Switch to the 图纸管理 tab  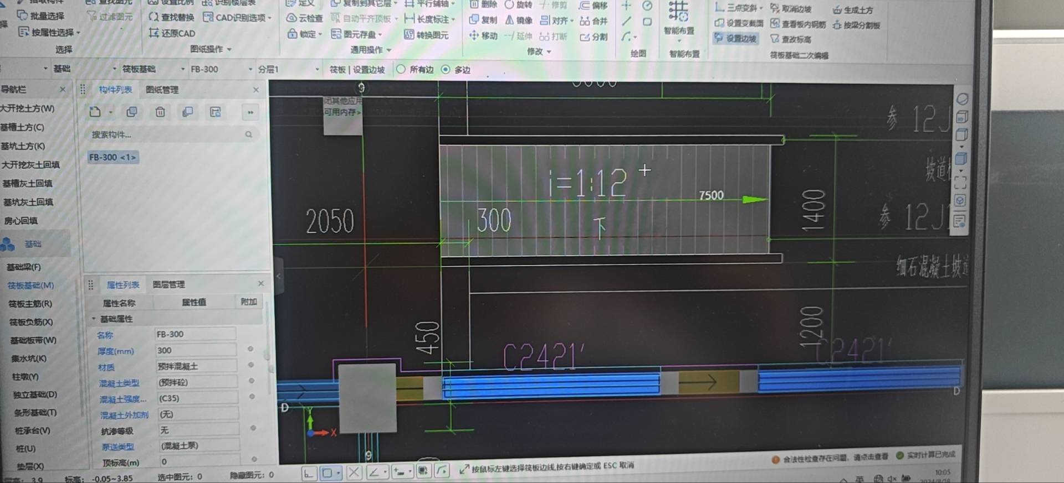click(162, 90)
